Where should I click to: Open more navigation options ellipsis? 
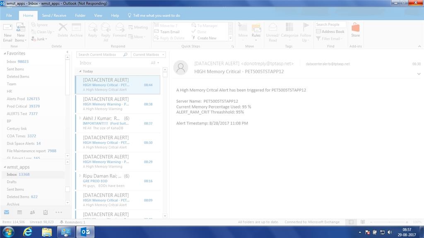click(59, 212)
